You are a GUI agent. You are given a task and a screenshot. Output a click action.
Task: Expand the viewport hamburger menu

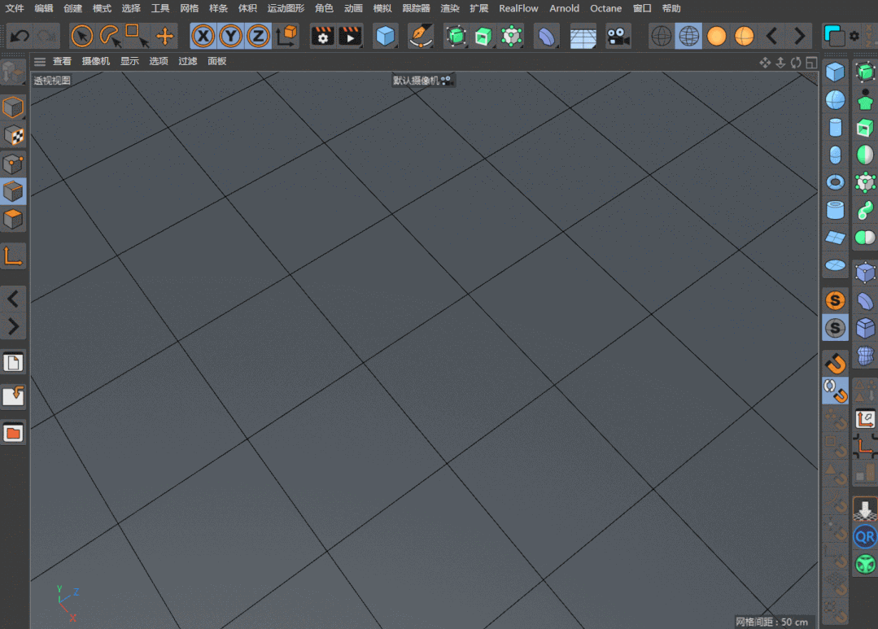[x=39, y=61]
